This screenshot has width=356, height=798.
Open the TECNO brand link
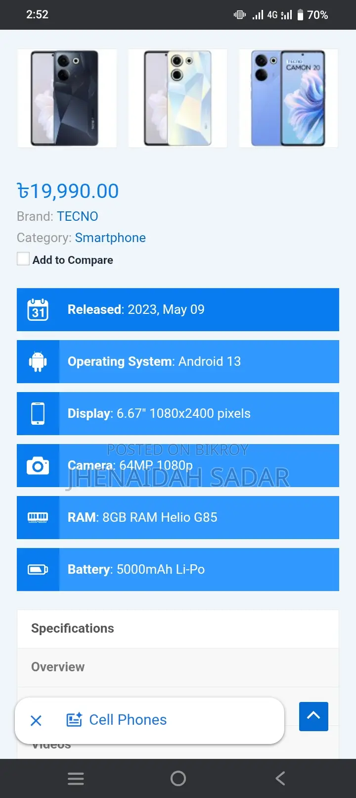click(x=78, y=216)
